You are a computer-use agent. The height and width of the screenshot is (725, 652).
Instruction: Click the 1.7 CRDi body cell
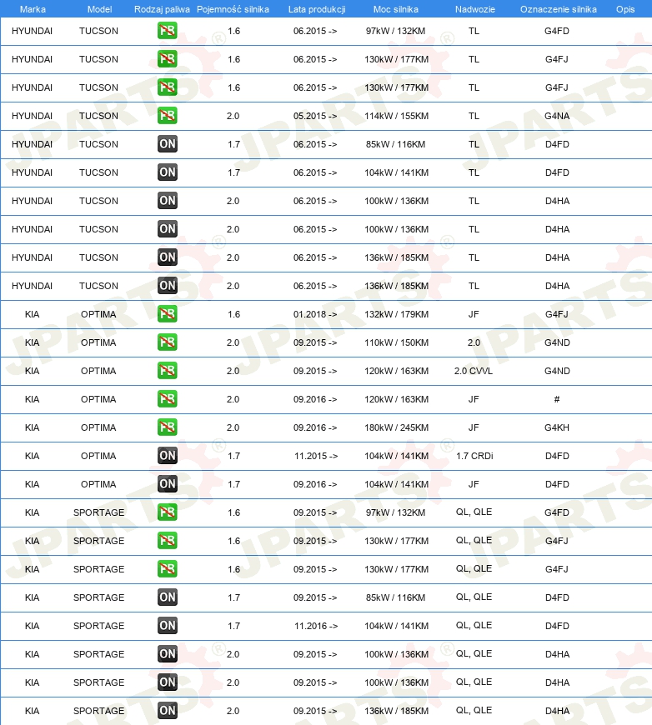tap(474, 456)
